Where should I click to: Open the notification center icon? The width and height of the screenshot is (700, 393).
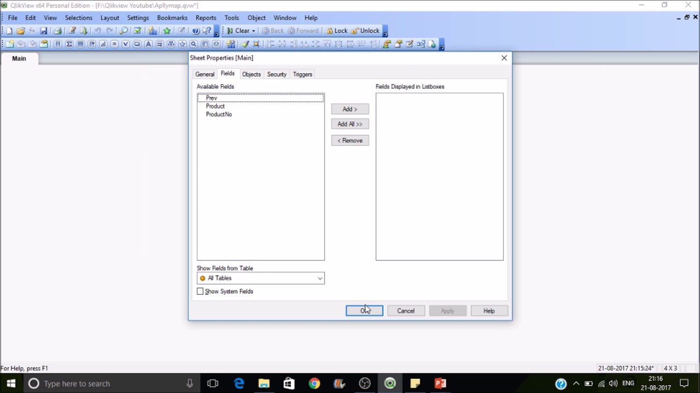[x=684, y=384]
